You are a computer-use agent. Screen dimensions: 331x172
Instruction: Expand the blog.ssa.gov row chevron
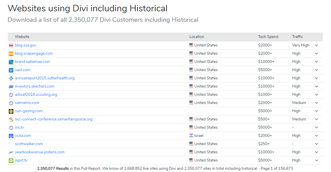317,45
